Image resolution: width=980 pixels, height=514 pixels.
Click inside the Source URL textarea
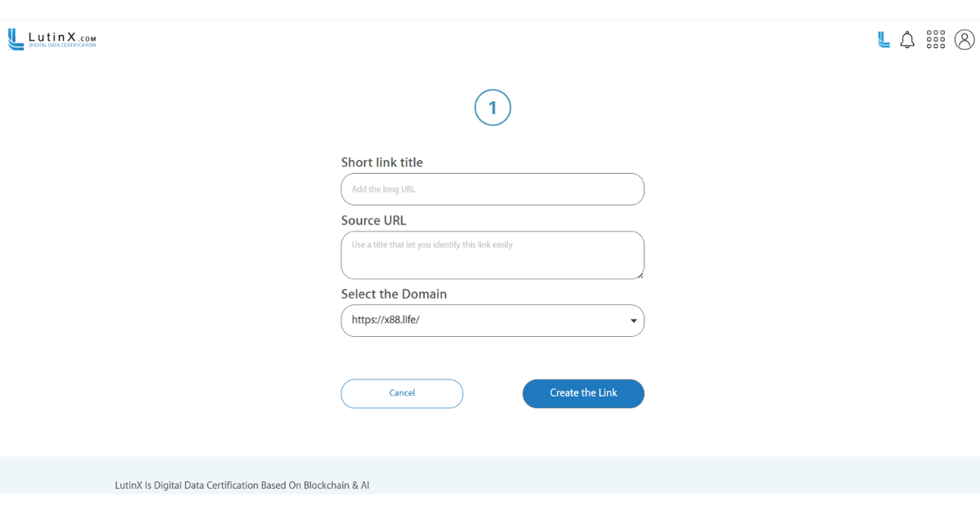coord(492,255)
